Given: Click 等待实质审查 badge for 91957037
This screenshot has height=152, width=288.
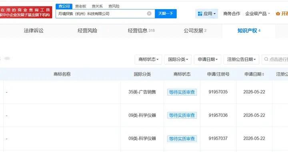Looking at the screenshot, I should click(x=182, y=138).
